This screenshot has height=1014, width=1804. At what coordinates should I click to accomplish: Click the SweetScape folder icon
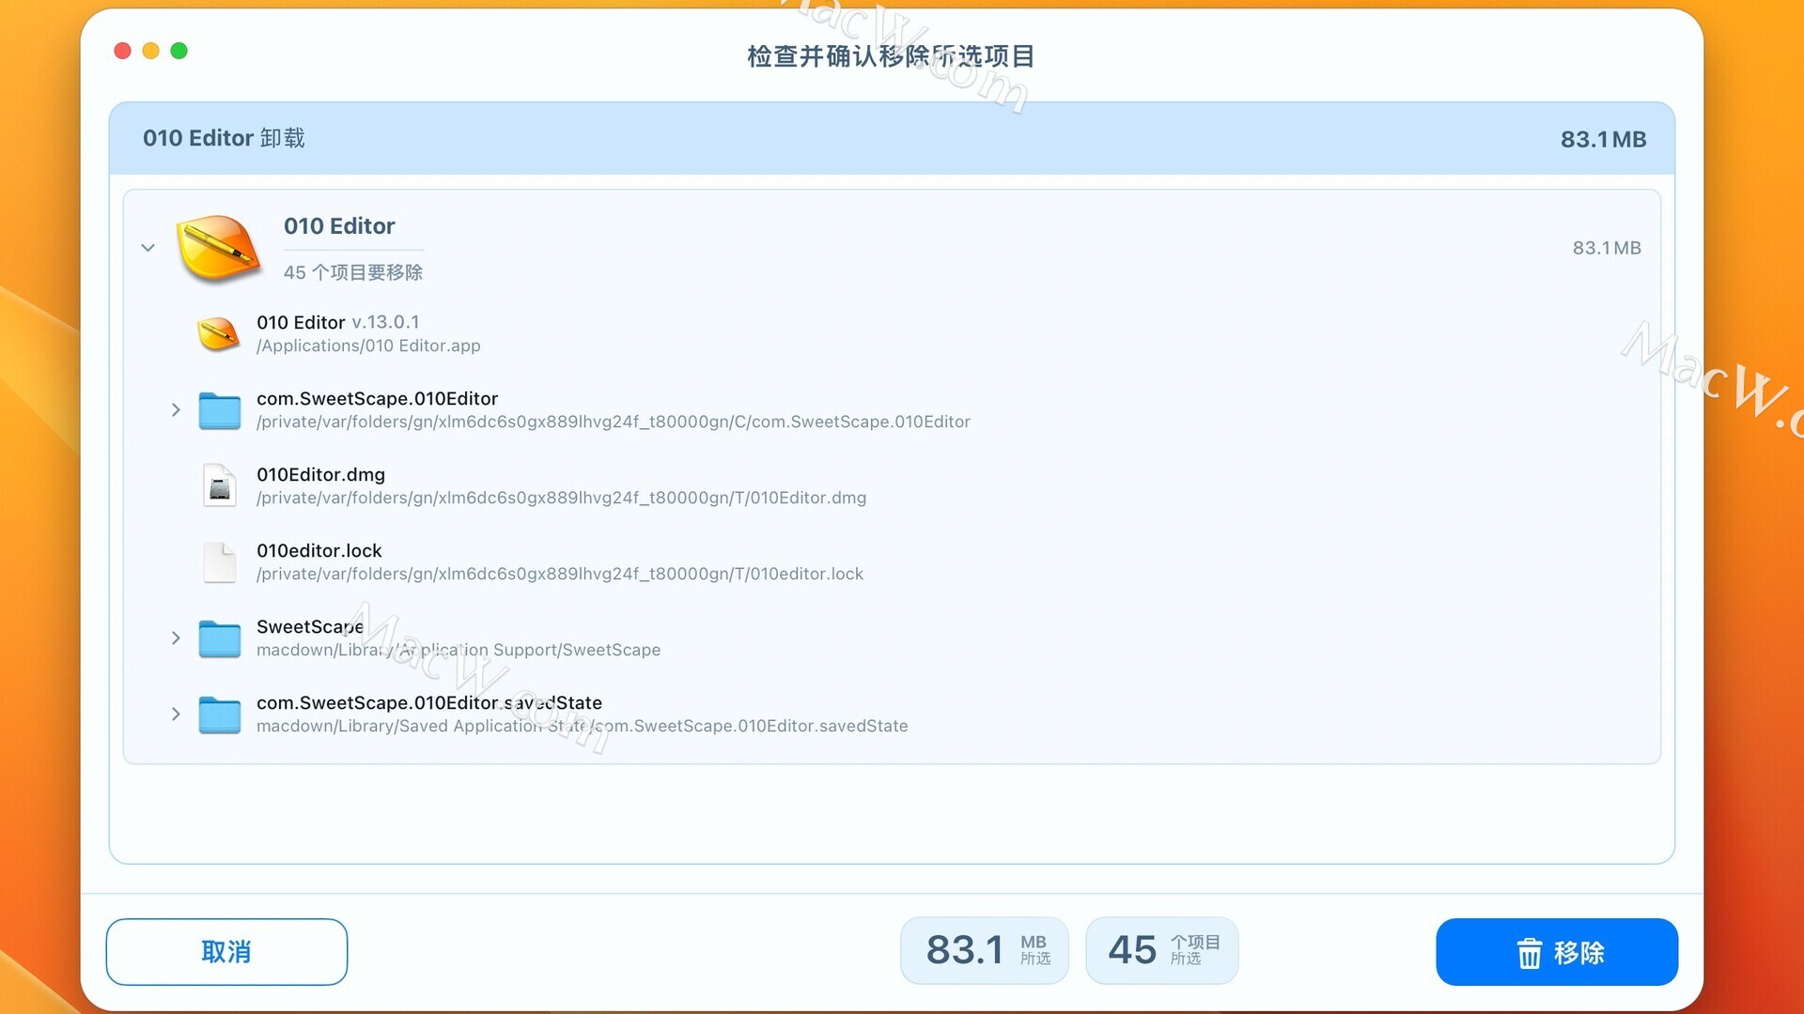pos(220,638)
